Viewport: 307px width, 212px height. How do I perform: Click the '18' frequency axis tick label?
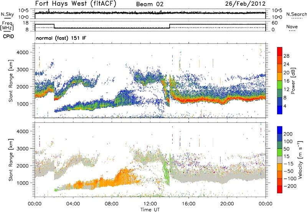click(x=26, y=23)
